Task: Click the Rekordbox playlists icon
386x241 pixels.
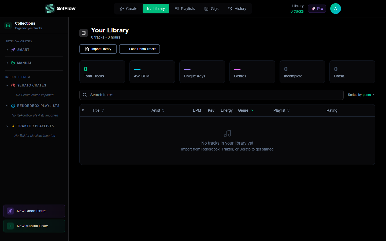Action: coord(13,106)
